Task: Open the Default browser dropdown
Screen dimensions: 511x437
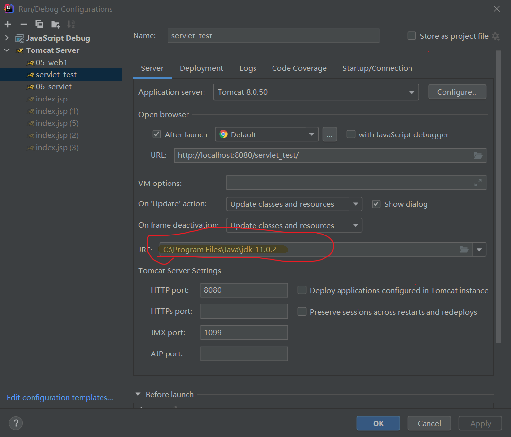Action: click(267, 134)
